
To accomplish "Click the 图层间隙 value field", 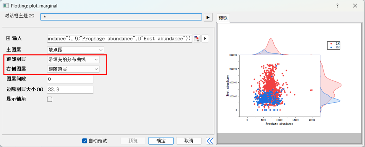I will pyautogui.click(x=70, y=79).
